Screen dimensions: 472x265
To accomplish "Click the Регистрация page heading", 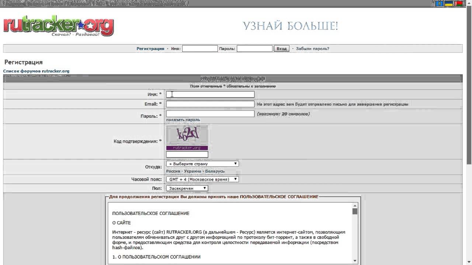I will (24, 62).
